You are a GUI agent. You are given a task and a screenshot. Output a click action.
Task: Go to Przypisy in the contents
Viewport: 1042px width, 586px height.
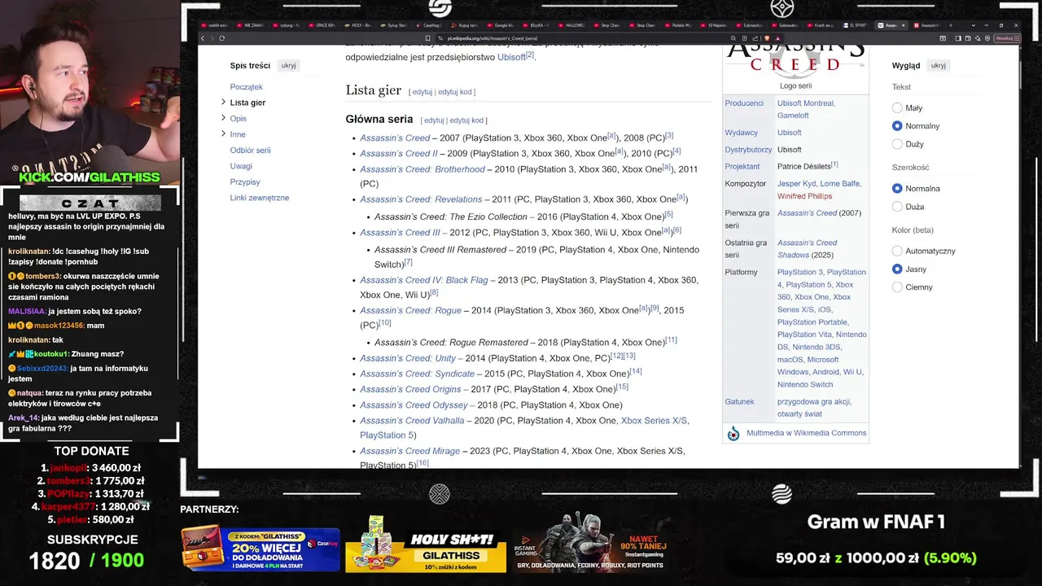click(x=245, y=181)
